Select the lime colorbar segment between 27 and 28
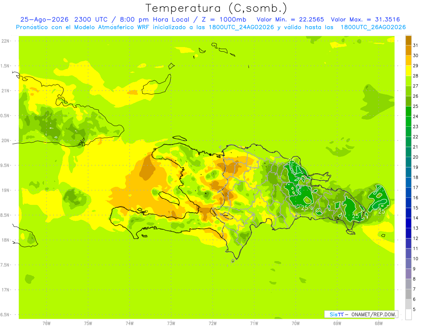 point(408,81)
